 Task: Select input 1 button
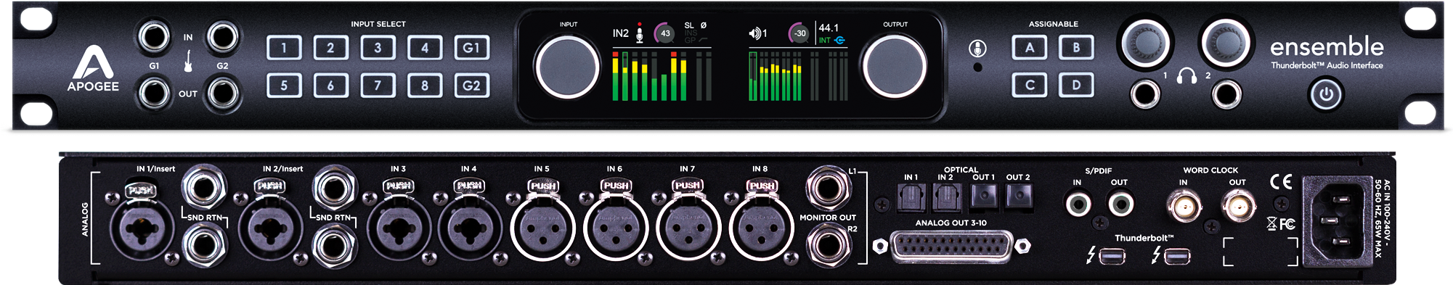284,48
